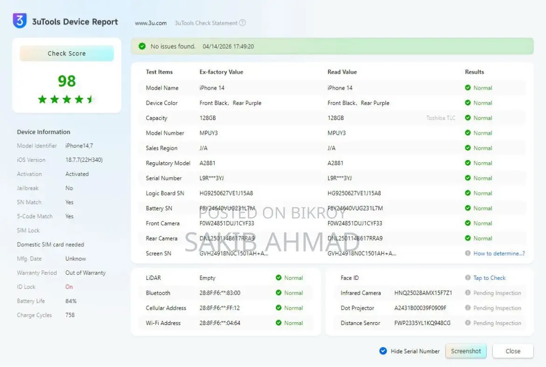Image resolution: width=546 pixels, height=367 pixels.
Task: Click the report timestamp 04/14/2026 17:49:20
Action: point(228,46)
